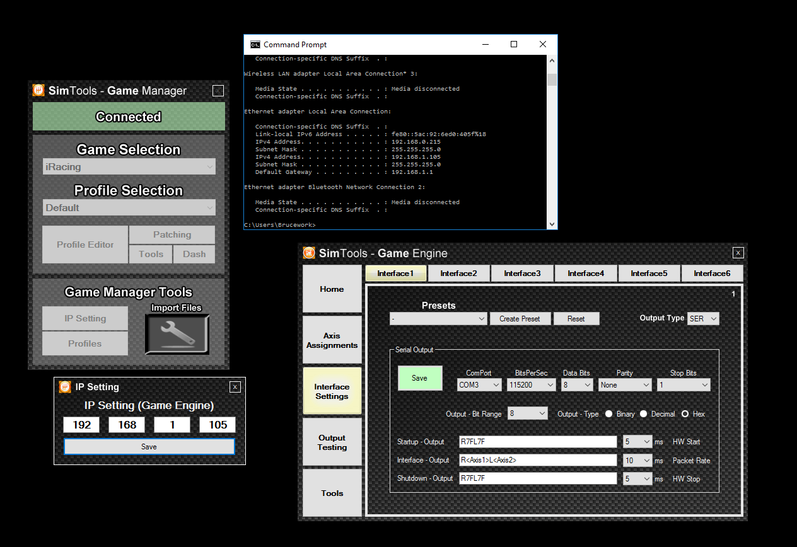Image resolution: width=797 pixels, height=547 pixels.
Task: Click the Patching button
Action: (172, 234)
